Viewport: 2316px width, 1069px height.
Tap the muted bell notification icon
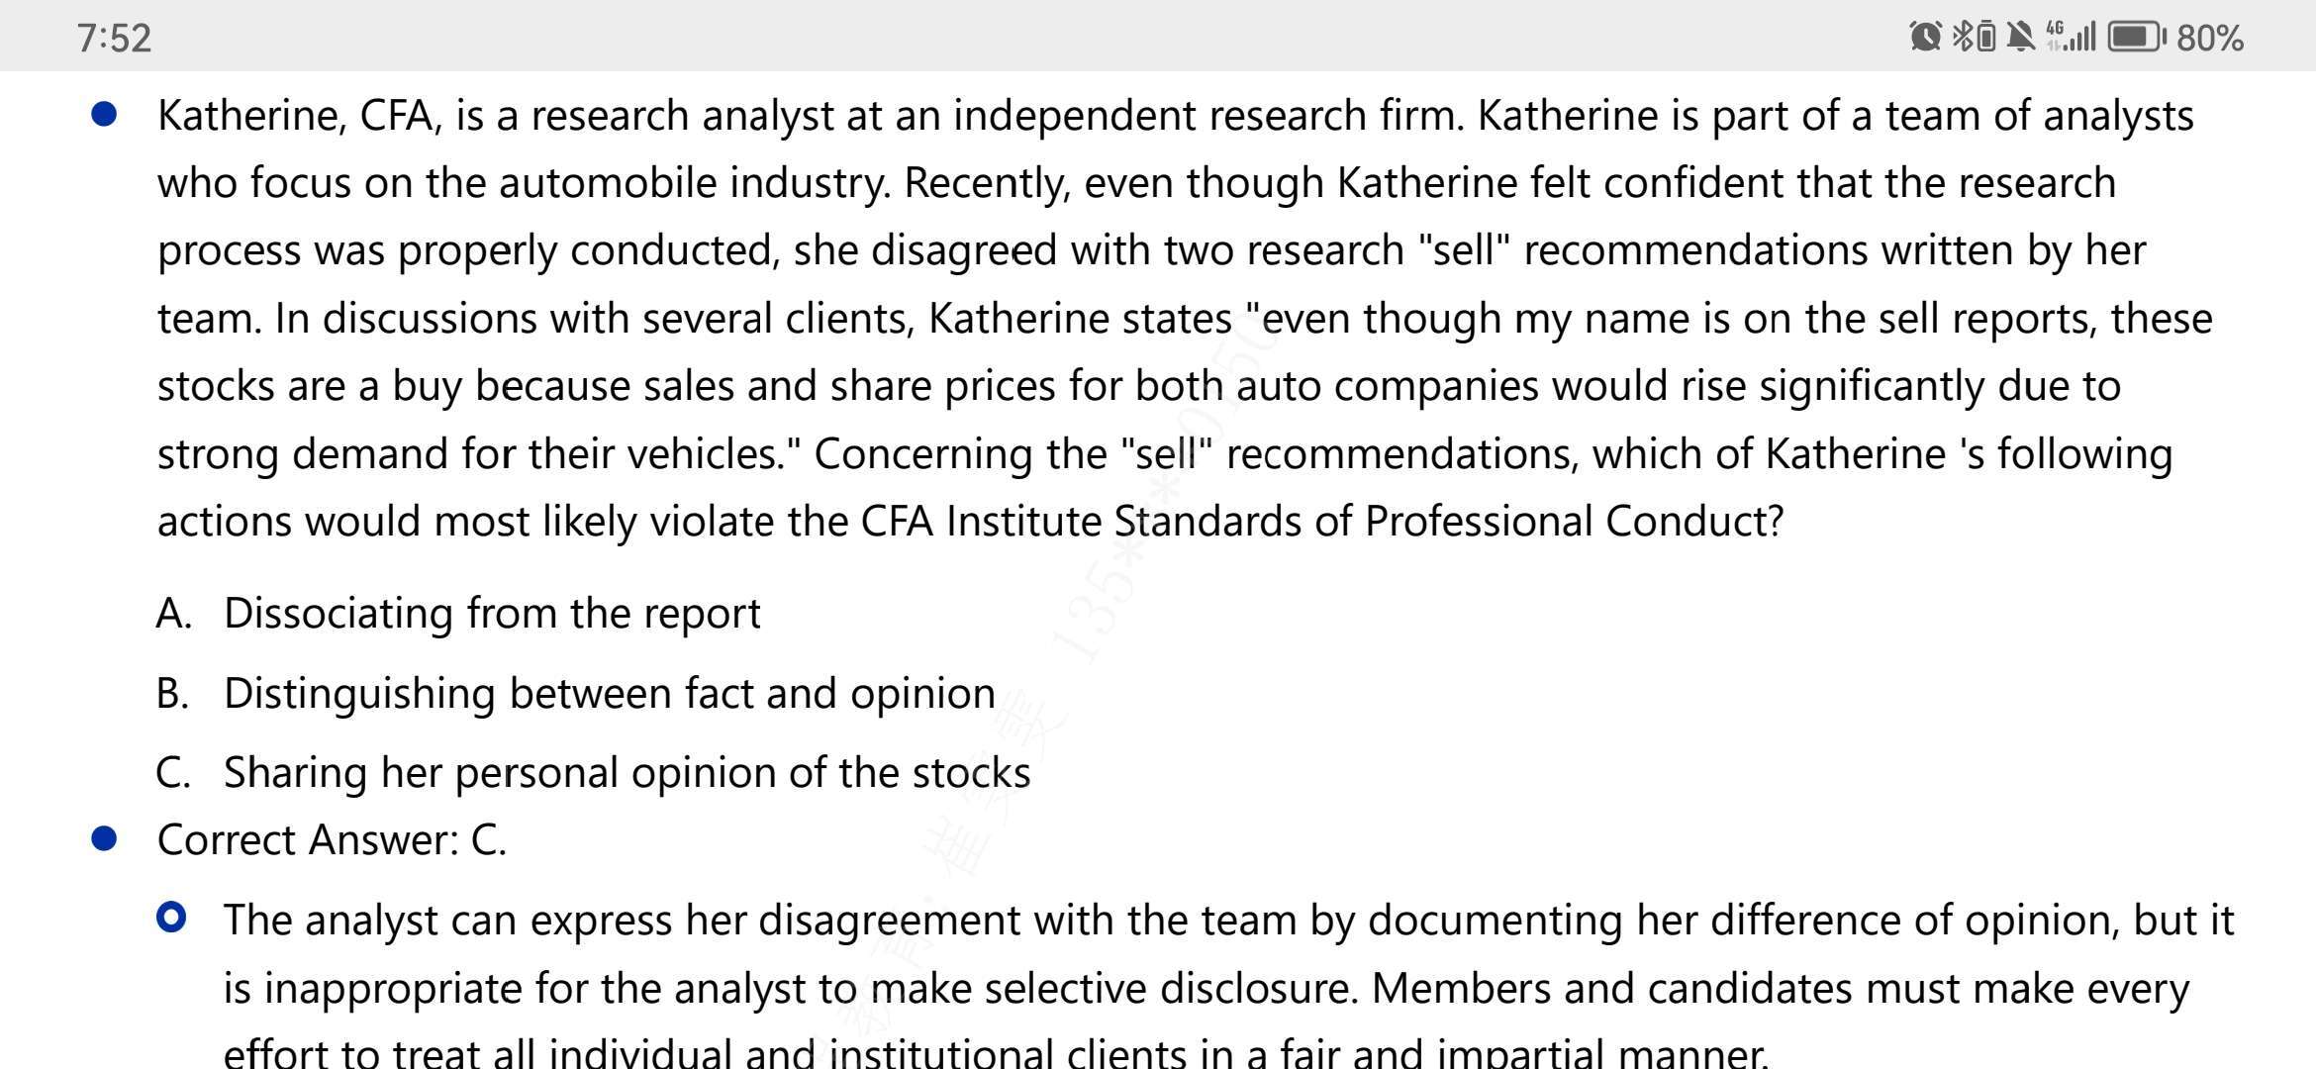click(x=2020, y=37)
